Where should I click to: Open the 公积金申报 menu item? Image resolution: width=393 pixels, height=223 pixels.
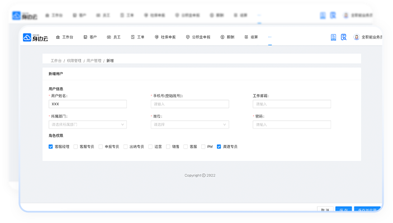point(198,37)
